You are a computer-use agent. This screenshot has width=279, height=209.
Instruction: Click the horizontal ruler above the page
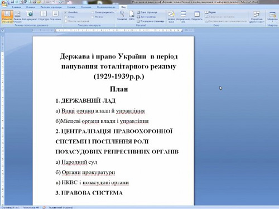coord(113,30)
